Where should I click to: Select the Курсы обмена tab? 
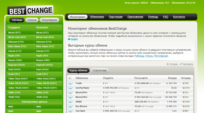78,71
